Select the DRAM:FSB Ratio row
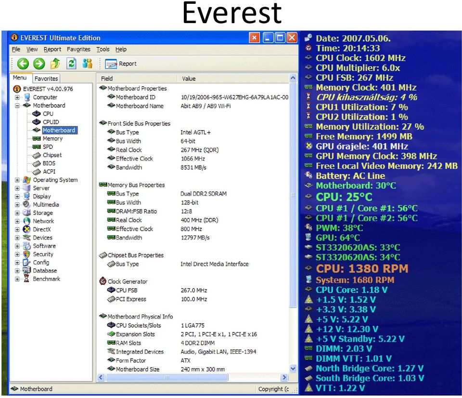 click(x=193, y=211)
